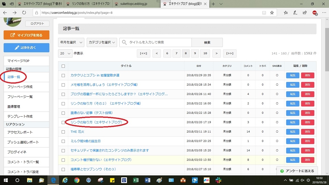Go forward in browser history
Image resolution: width=329 pixels, height=185 pixels.
pos(15,13)
